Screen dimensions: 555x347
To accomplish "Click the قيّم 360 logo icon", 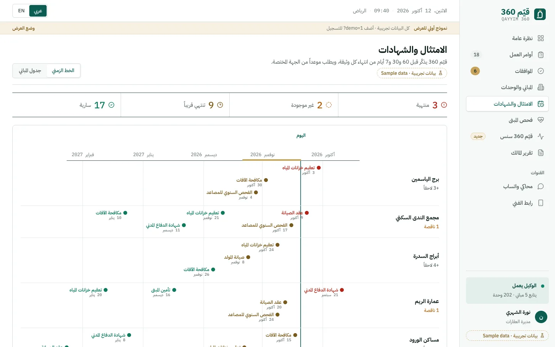I will (x=540, y=15).
